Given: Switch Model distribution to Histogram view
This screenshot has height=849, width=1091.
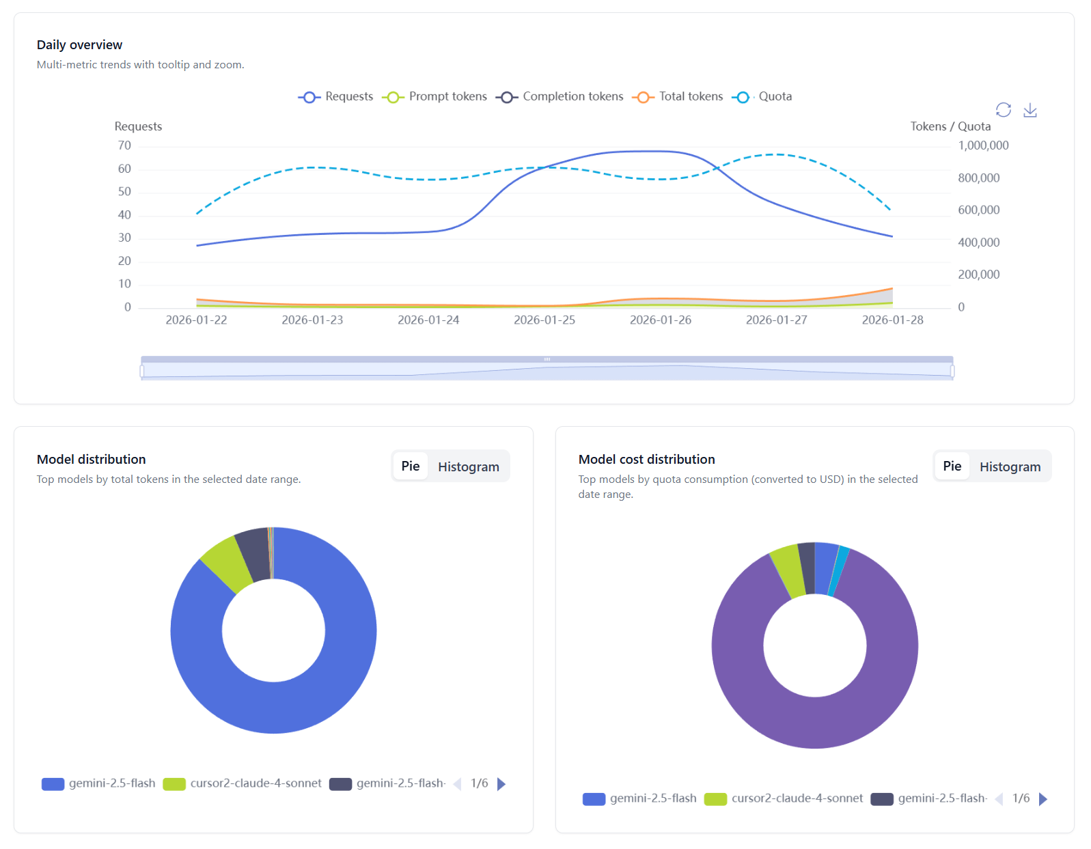Looking at the screenshot, I should click(x=469, y=467).
